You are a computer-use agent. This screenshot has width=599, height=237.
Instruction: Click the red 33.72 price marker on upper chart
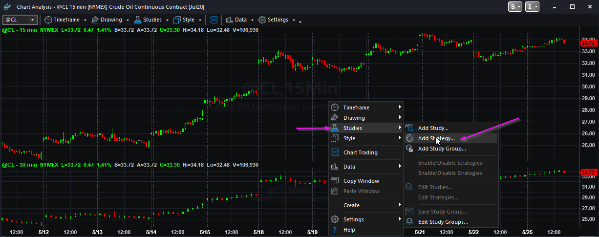tap(586, 43)
